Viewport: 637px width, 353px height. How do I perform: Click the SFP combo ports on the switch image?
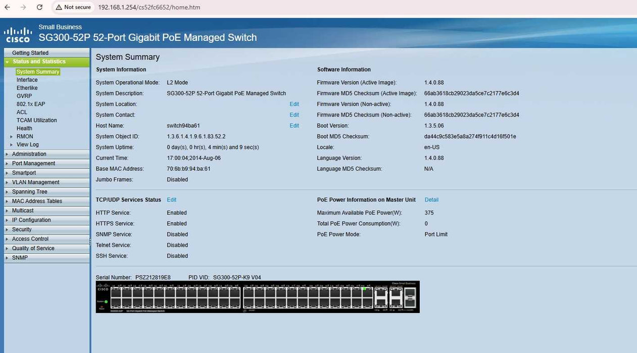(x=410, y=298)
